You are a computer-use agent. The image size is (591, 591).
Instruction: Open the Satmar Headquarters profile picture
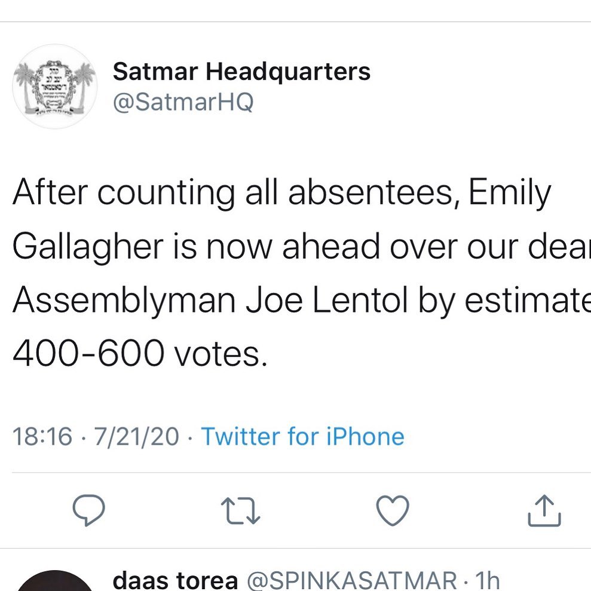coord(54,87)
